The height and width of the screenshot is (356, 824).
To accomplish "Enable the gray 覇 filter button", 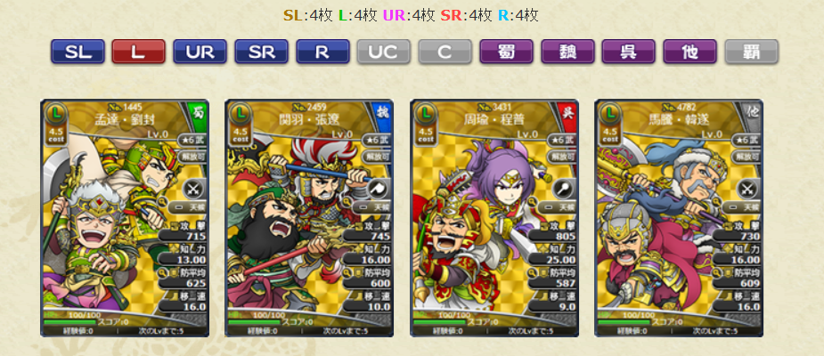I will (x=752, y=52).
